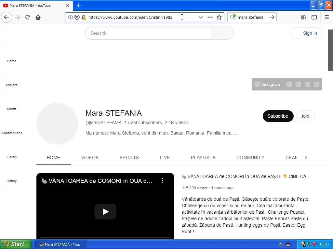
Task: Show site information via the info icon
Action: point(71,17)
